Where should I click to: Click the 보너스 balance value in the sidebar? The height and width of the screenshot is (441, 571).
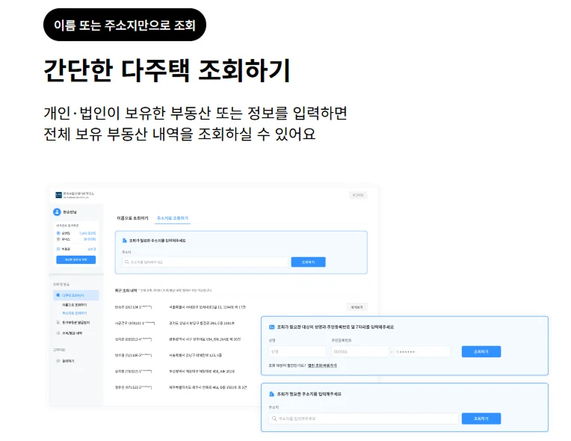[90, 239]
